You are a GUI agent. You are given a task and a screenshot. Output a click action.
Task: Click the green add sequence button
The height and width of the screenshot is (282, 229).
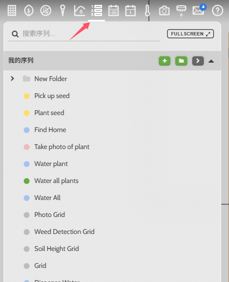[x=165, y=61]
